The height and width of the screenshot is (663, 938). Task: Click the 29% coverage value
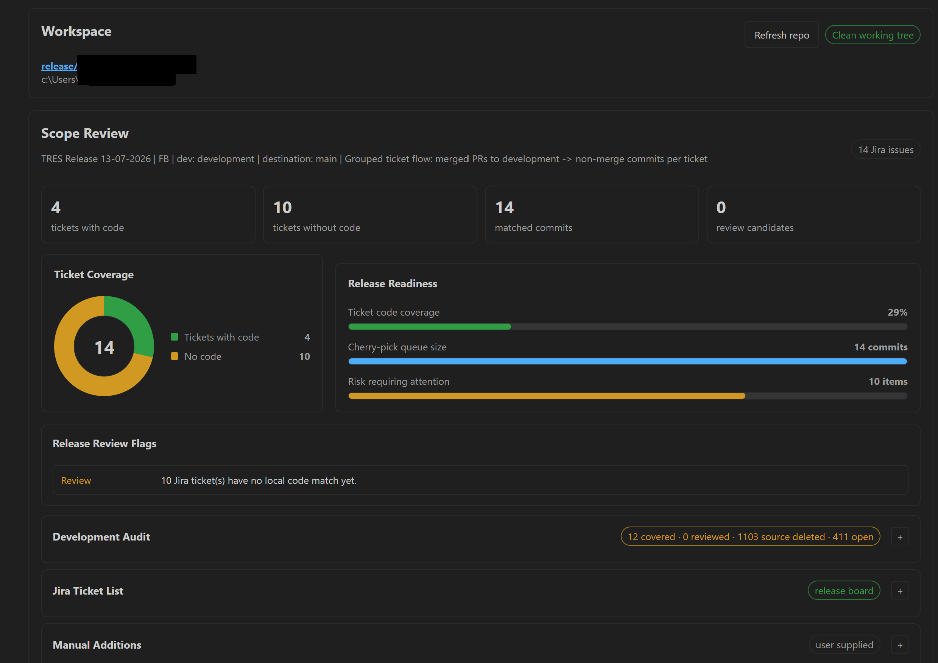point(897,312)
